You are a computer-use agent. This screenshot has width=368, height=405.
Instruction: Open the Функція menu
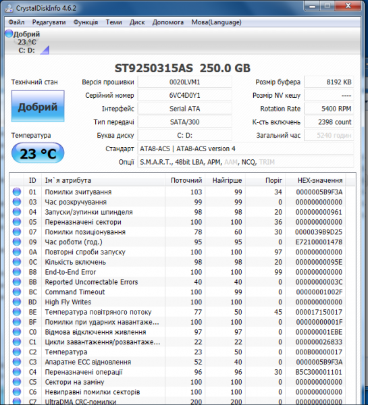tap(86, 22)
